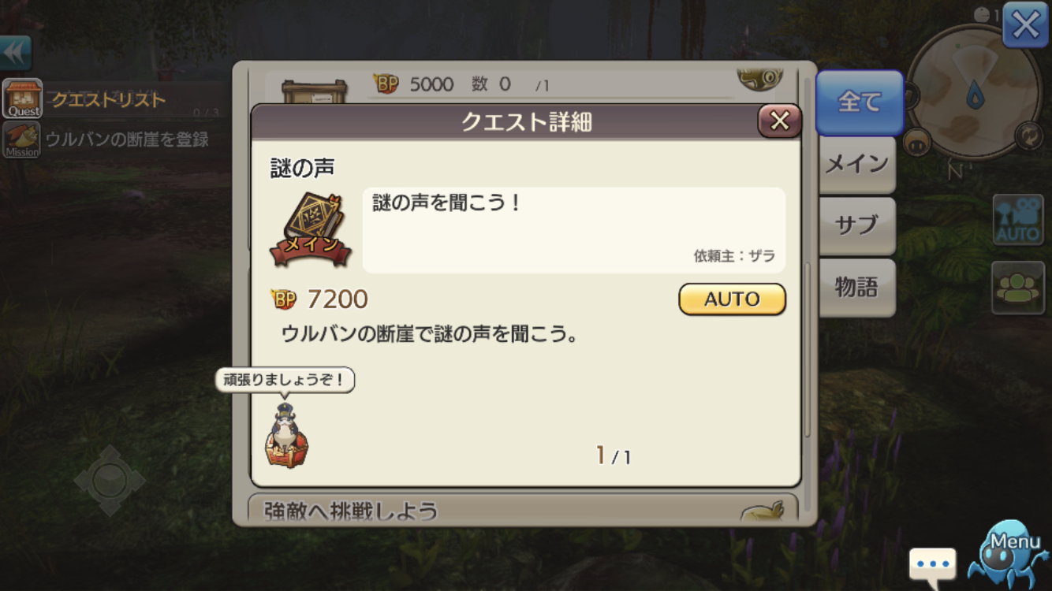Select the 全て tab
The image size is (1052, 591).
click(x=859, y=102)
